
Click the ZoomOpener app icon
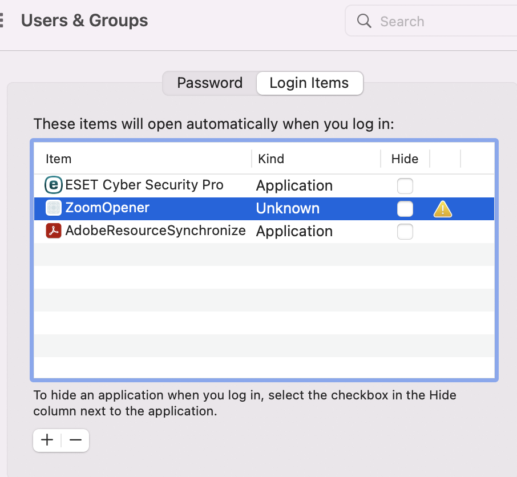click(x=53, y=208)
